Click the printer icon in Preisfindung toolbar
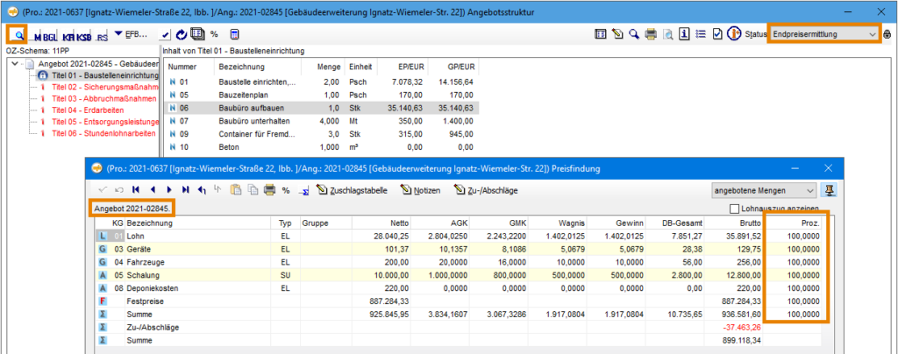This screenshot has width=898, height=354. coord(269,189)
